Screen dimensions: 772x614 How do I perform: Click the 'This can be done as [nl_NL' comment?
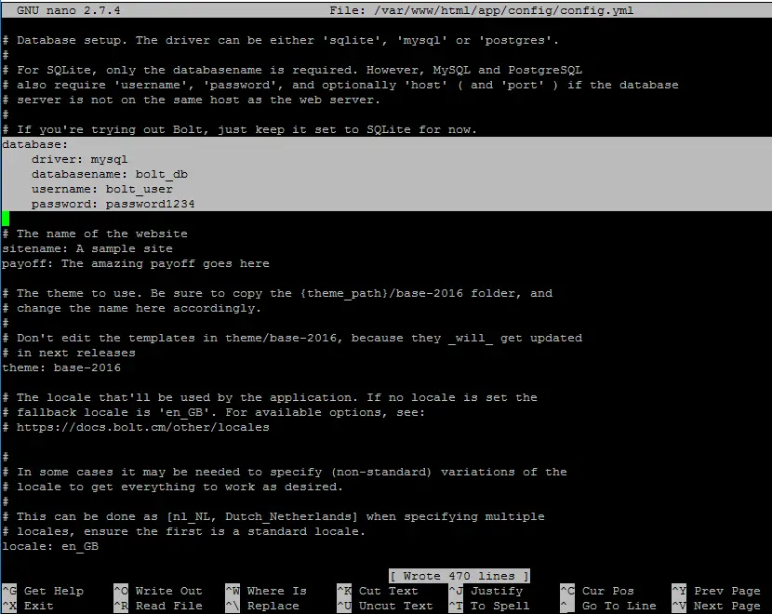coord(273,516)
